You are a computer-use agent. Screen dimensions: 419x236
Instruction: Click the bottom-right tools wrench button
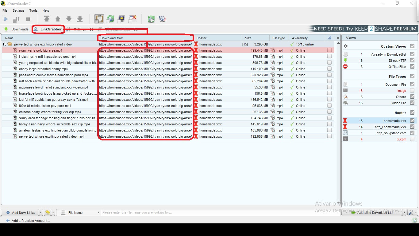click(x=411, y=212)
